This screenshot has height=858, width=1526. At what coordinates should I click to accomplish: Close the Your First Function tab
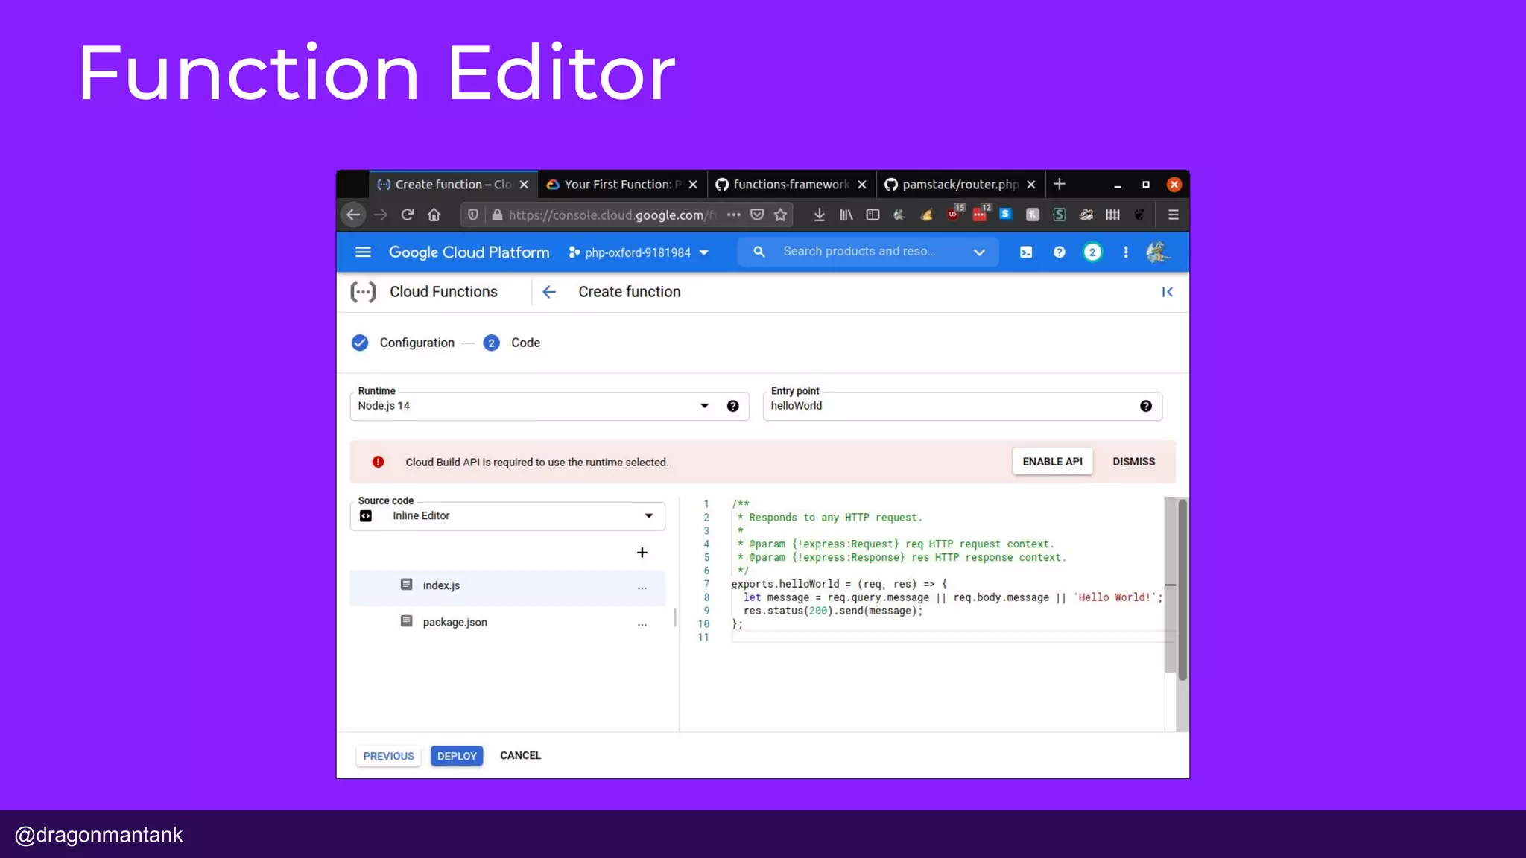pos(693,184)
